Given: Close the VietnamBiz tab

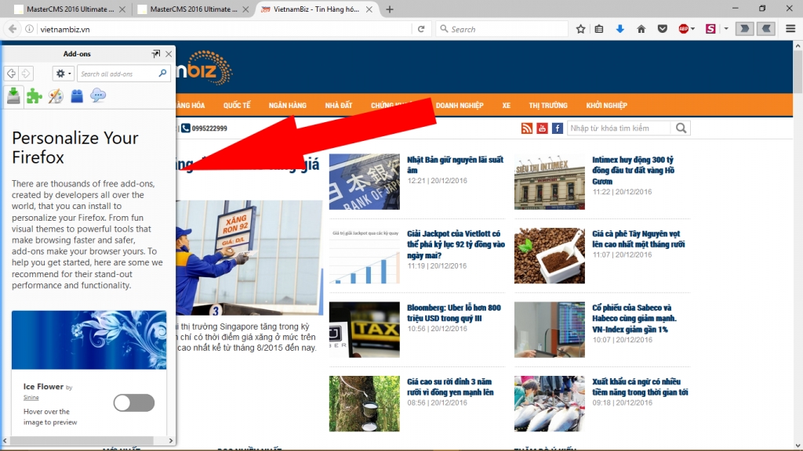Looking at the screenshot, I should [369, 9].
